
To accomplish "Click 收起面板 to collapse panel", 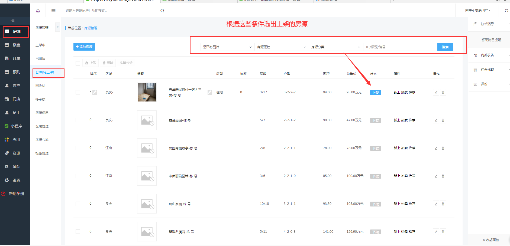I will (491, 240).
